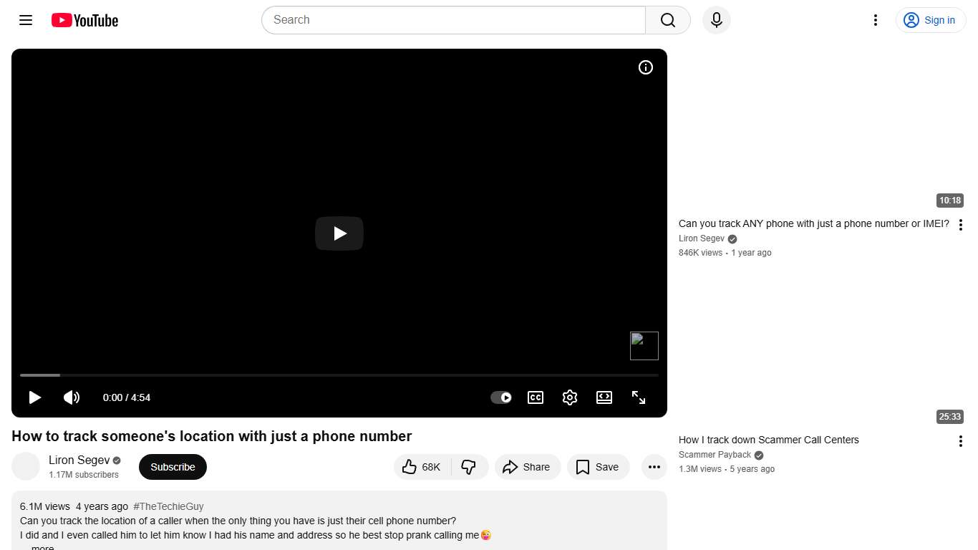Enter fullscreen mode

pyautogui.click(x=638, y=397)
